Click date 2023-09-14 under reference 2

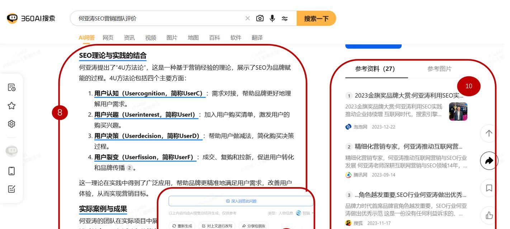pyautogui.click(x=383, y=175)
